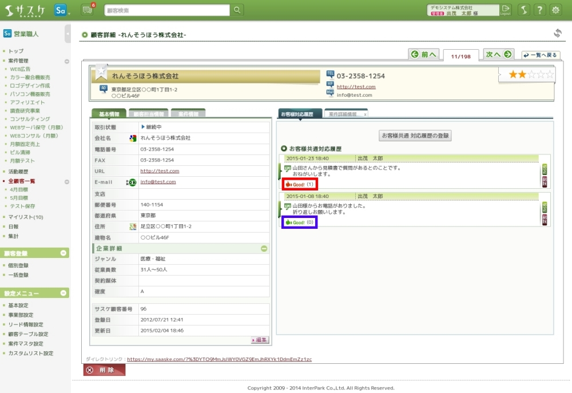This screenshot has height=393, width=572.
Task: Click the red 削除 delete button
Action: click(x=104, y=370)
